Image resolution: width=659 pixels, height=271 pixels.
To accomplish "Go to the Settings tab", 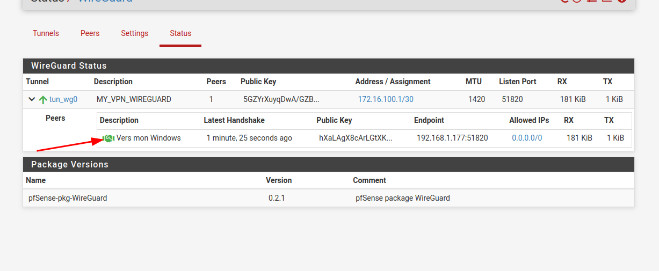I will (x=134, y=33).
